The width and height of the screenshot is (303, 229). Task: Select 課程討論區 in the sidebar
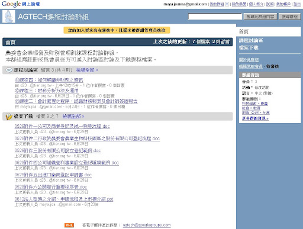[251, 40]
